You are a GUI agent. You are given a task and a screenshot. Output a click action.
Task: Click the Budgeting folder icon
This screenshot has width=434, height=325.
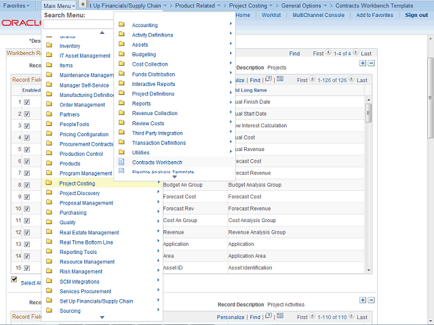pyautogui.click(x=121, y=53)
